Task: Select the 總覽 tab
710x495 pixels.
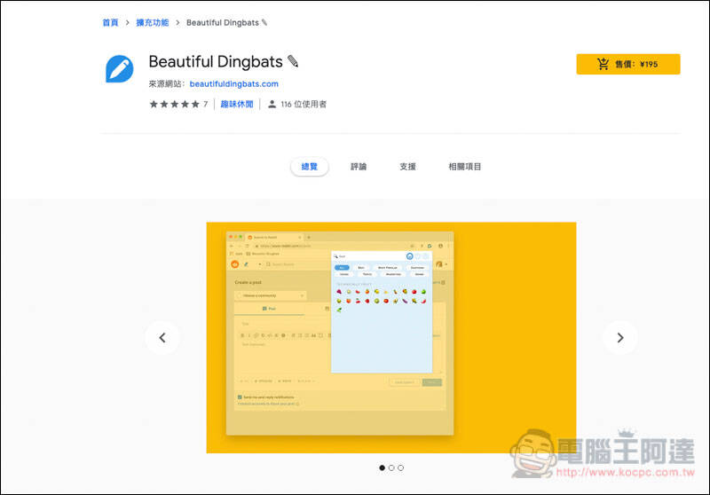Action: [x=309, y=167]
